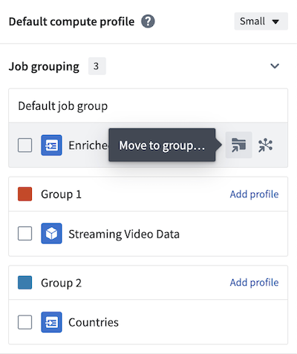297x354 pixels.
Task: Collapse the Job grouping section chevron
Action: pyautogui.click(x=275, y=66)
